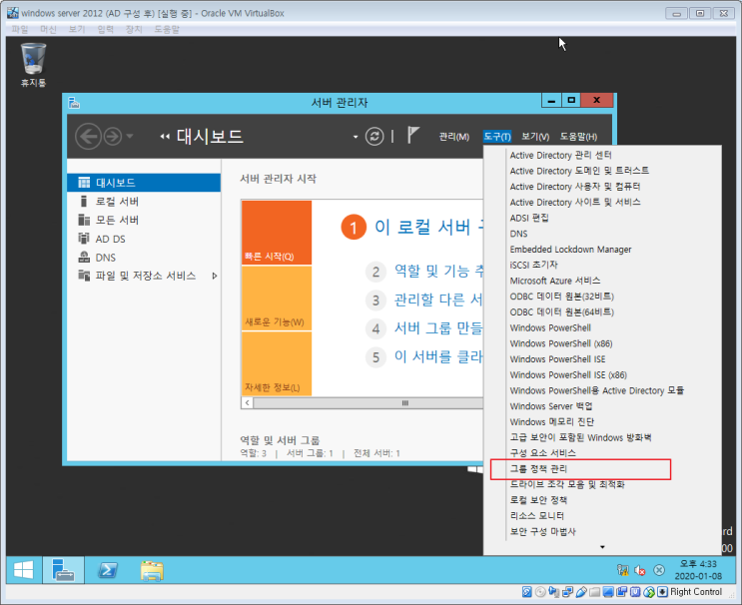This screenshot has height=605, width=742.
Task: Refresh the Server Manager dashboard
Action: [x=374, y=136]
